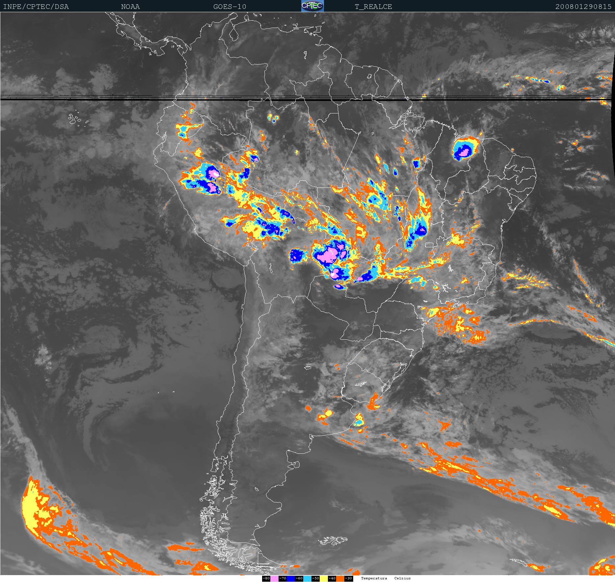Image resolution: width=615 pixels, height=582 pixels.
Task: Click the Falkland Islands outline on map
Action: click(333, 540)
